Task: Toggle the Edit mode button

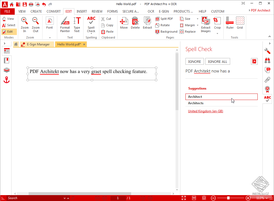Action: point(9,32)
